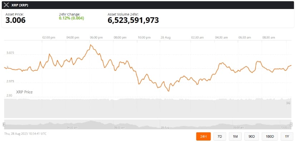Click the XRP logo icon in header
295x142 pixels.
point(6,5)
